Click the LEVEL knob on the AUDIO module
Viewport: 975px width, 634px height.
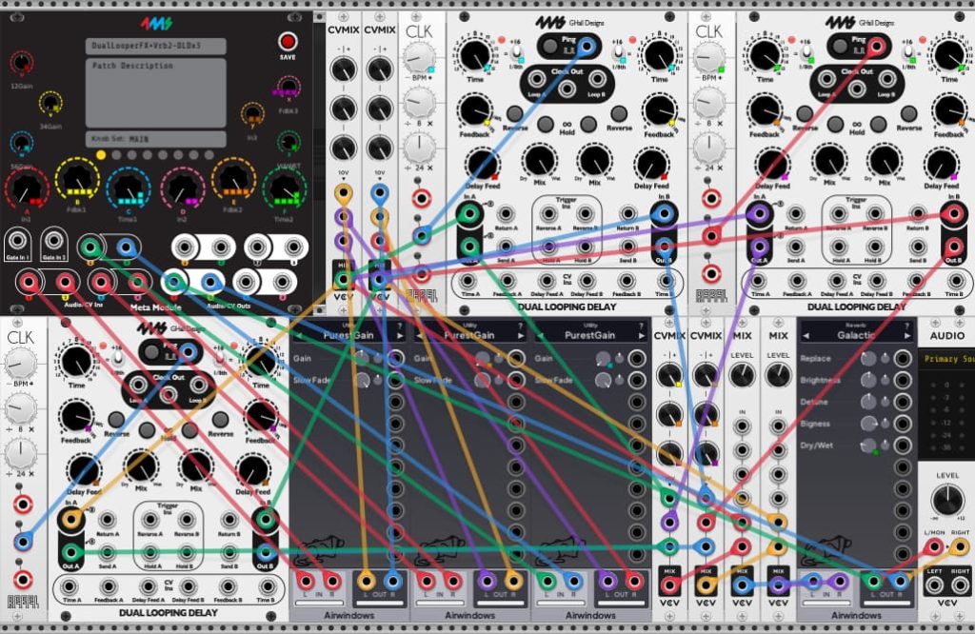tap(947, 500)
